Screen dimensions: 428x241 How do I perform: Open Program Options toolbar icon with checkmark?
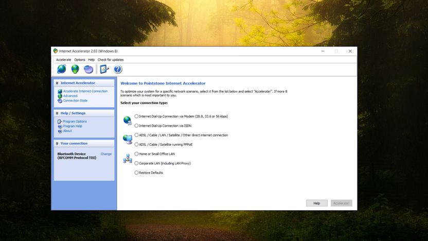104,69
